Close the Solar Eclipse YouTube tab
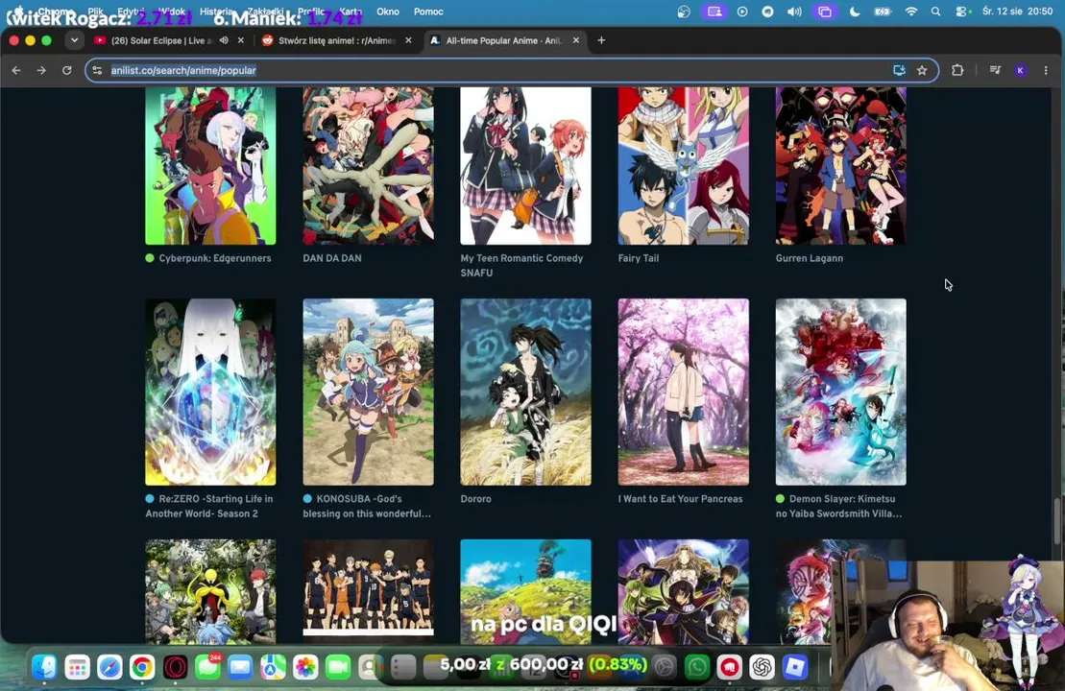1065x691 pixels. [240, 40]
